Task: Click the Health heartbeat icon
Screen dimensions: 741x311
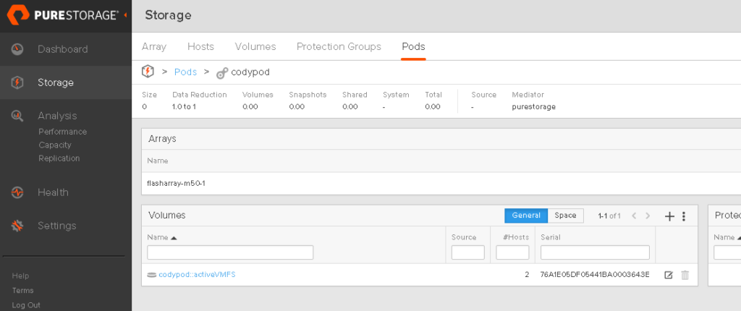Action: pyautogui.click(x=17, y=192)
